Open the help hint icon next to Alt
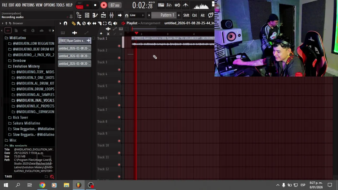The image size is (338, 190). [x=211, y=15]
